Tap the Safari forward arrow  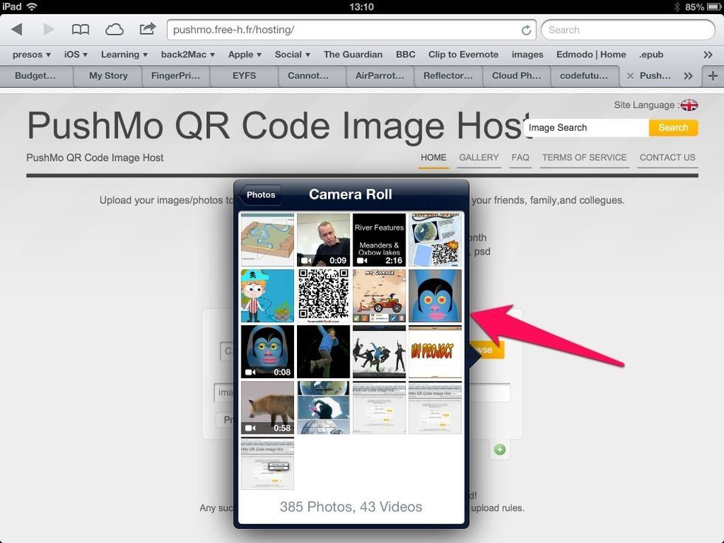click(48, 30)
